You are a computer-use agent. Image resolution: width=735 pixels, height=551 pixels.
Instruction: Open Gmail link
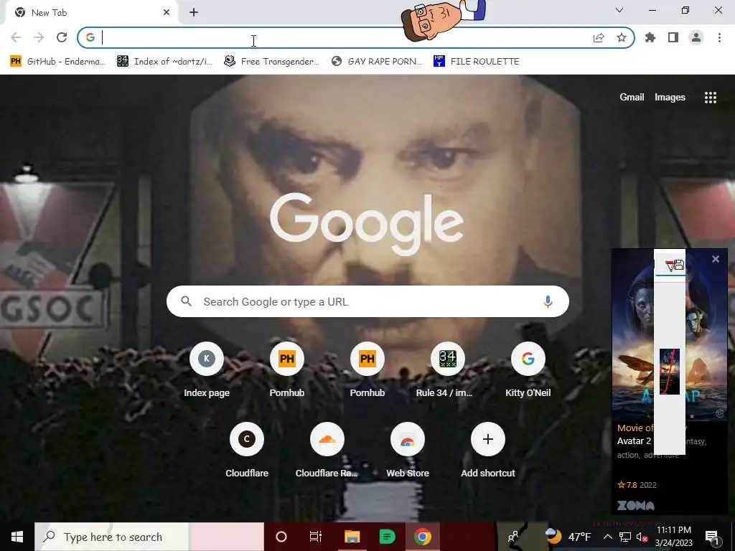pos(632,97)
